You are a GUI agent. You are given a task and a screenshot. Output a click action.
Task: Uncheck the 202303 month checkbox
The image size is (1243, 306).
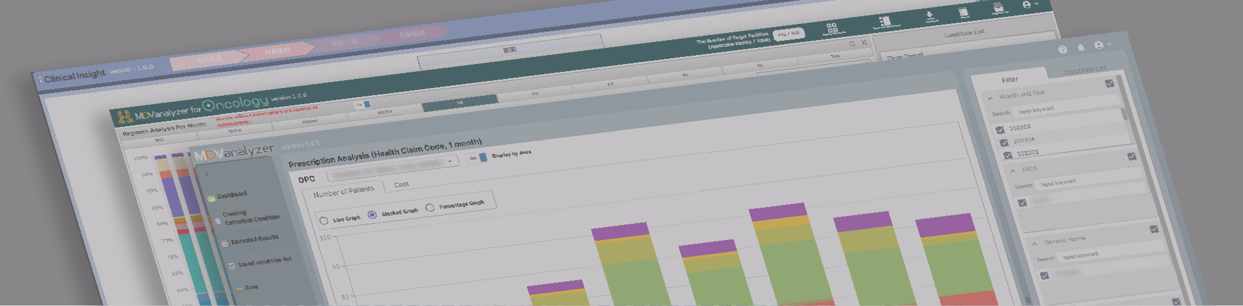(x=1000, y=130)
